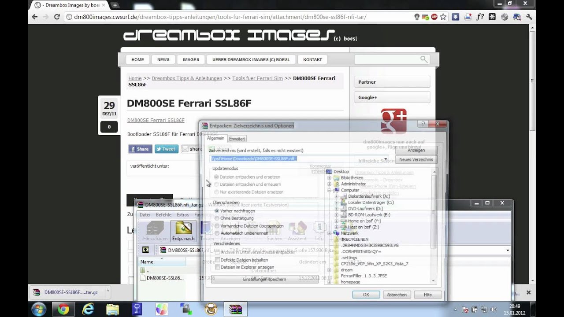Click the blue download arrow extension icon
The height and width of the screenshot is (317, 564).
(456, 17)
